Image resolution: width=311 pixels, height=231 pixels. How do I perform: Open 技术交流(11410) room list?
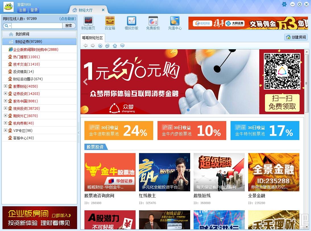39,64
